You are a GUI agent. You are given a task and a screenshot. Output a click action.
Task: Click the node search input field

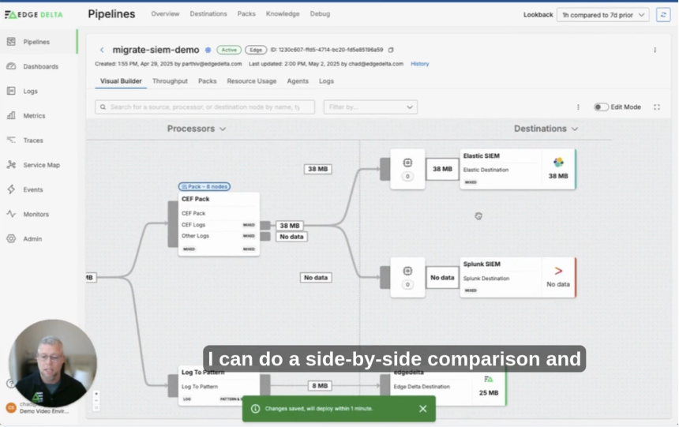point(204,107)
